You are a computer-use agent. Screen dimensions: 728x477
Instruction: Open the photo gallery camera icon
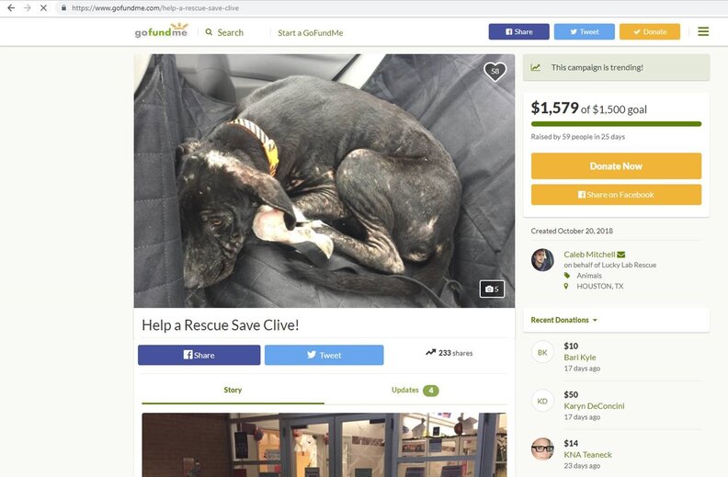[492, 290]
